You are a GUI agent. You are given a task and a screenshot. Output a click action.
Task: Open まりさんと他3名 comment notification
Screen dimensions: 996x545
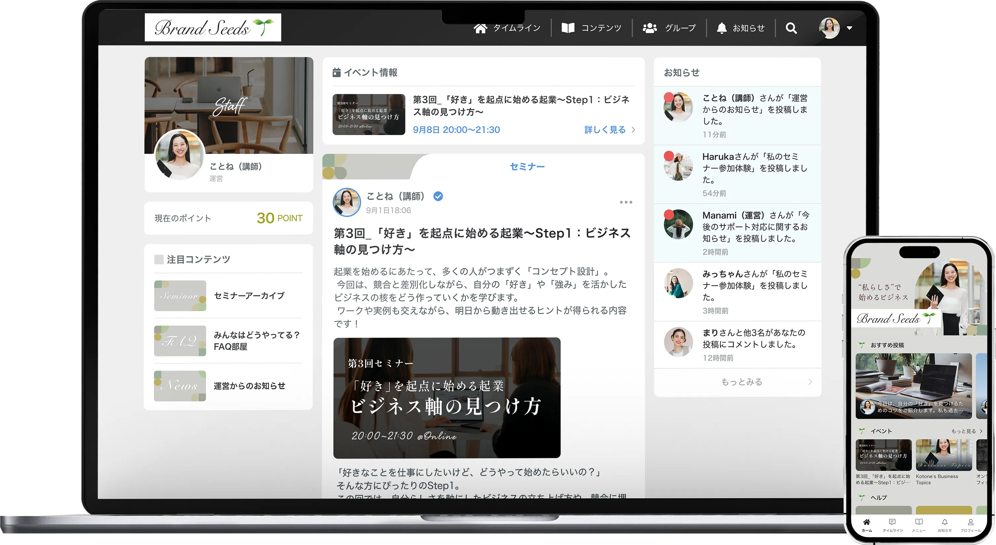pos(737,344)
